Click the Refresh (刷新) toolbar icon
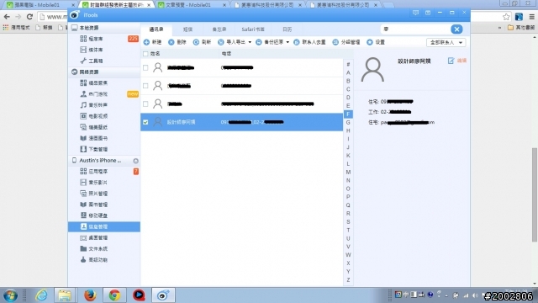 (x=196, y=42)
